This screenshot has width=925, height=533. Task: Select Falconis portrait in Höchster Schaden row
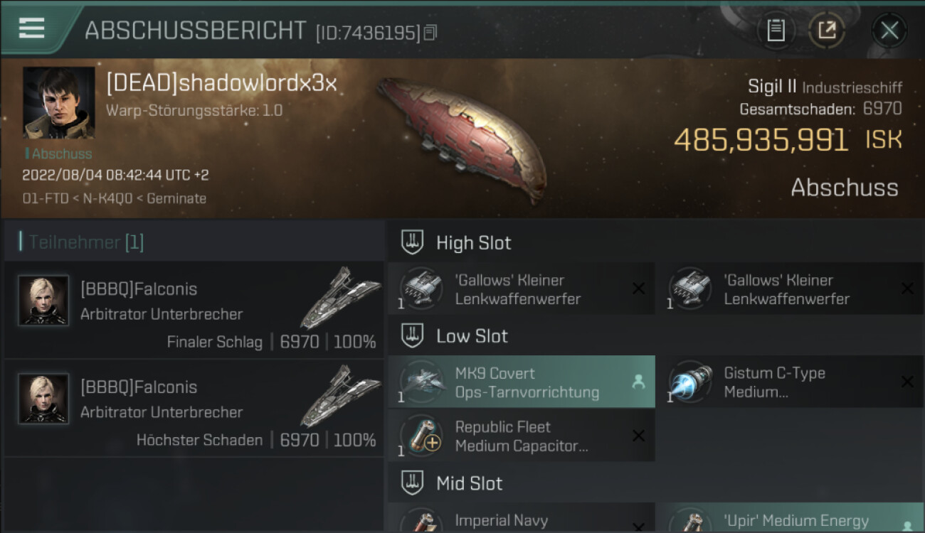coord(43,399)
